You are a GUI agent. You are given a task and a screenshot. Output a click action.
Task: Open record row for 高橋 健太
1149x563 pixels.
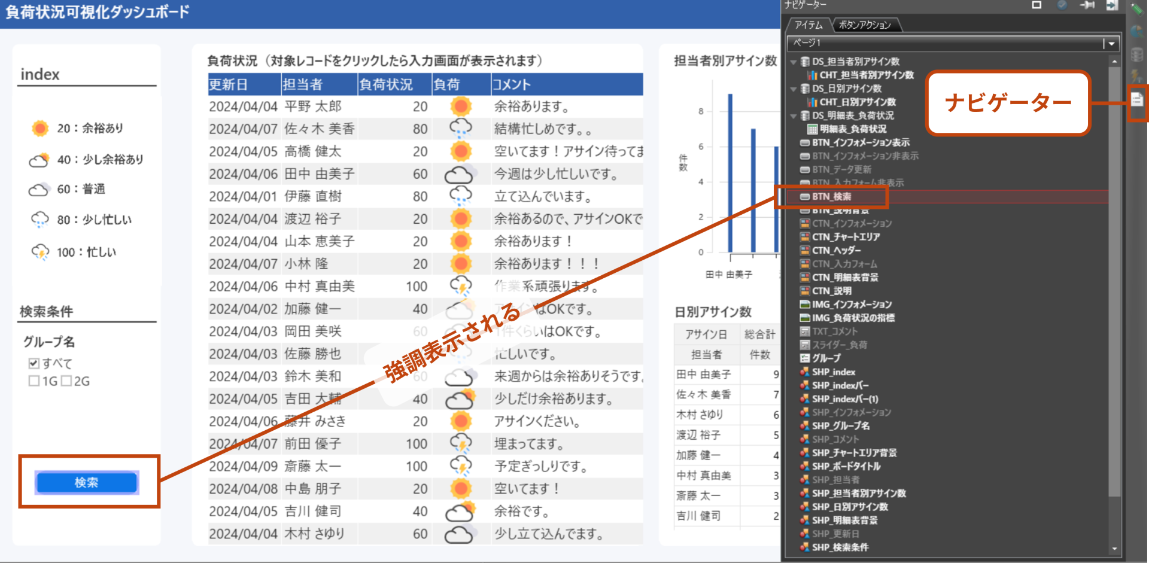[x=425, y=151]
